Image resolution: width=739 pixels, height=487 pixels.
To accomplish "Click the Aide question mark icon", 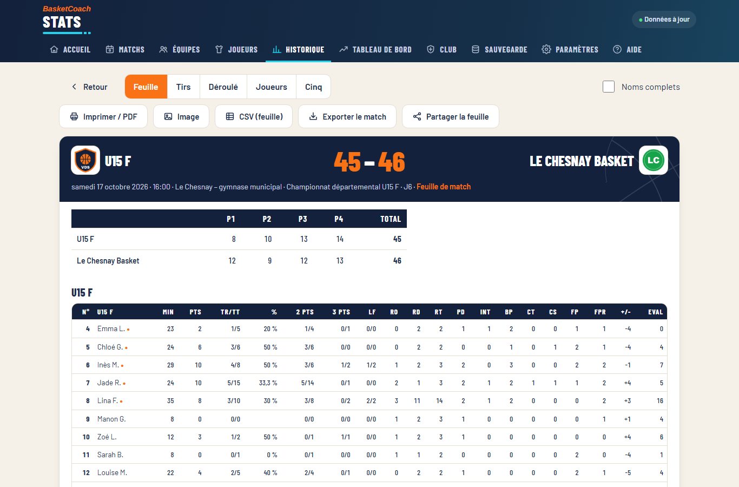I will coord(617,49).
